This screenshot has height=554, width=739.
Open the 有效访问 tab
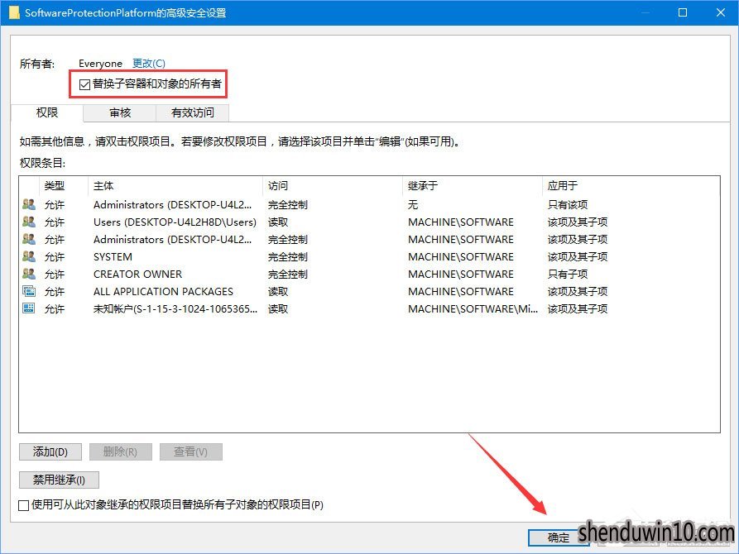pos(192,113)
